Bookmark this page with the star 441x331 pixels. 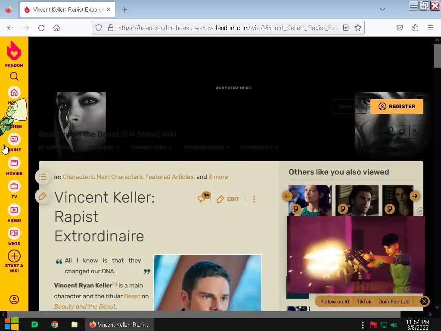pos(358,28)
